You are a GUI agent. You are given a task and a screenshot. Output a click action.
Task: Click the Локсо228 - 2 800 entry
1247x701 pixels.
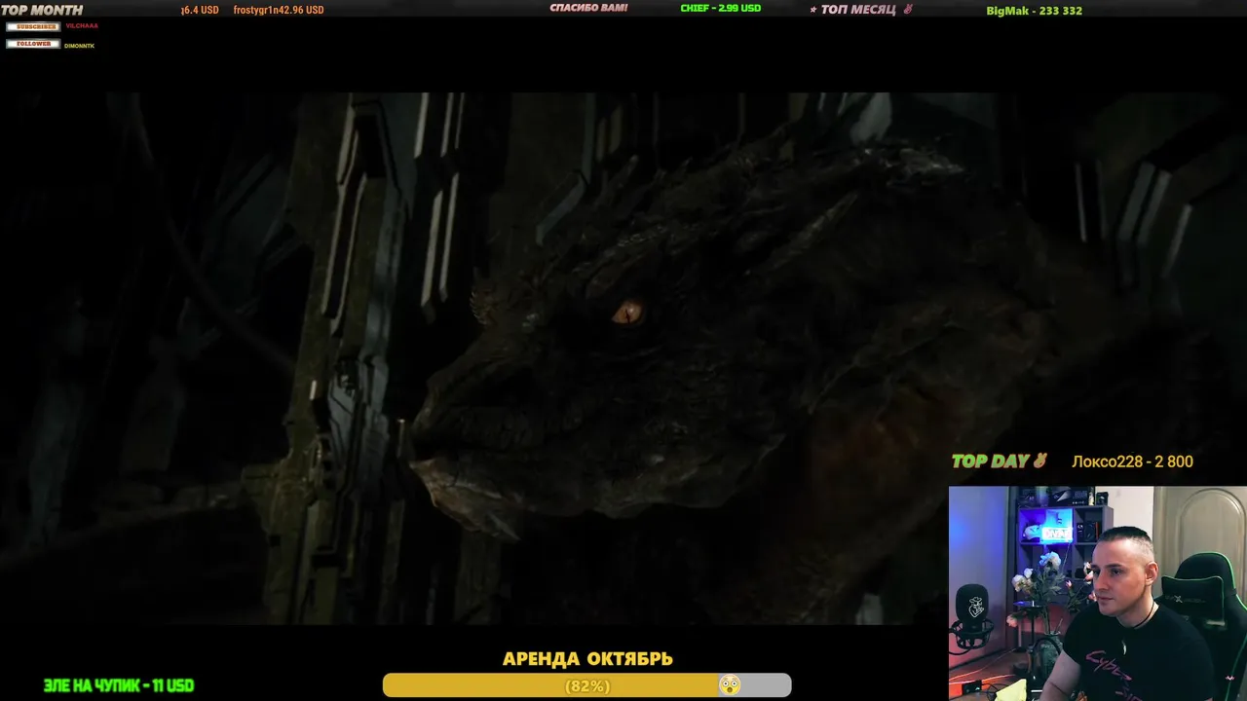pyautogui.click(x=1132, y=461)
